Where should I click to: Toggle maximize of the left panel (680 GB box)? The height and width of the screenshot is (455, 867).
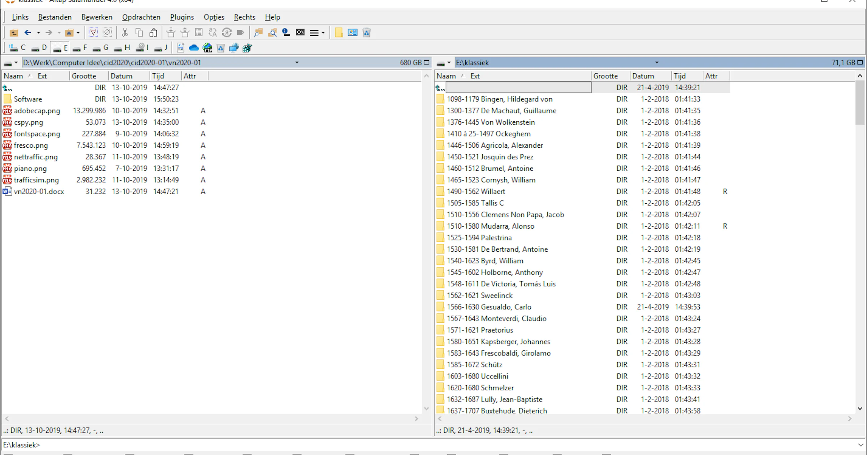426,62
